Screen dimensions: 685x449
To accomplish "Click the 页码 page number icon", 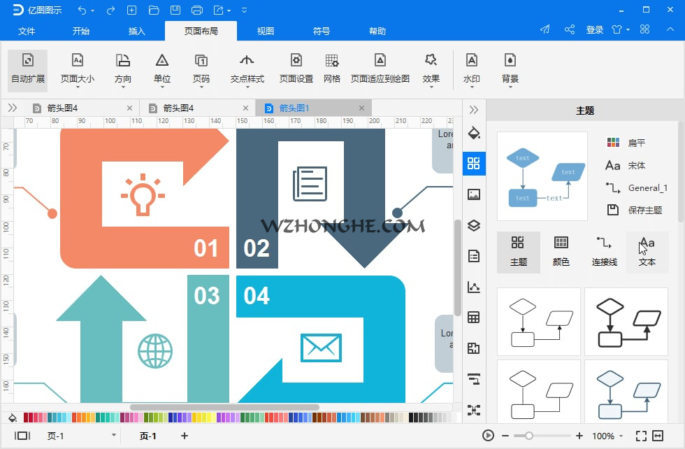I will pos(202,70).
